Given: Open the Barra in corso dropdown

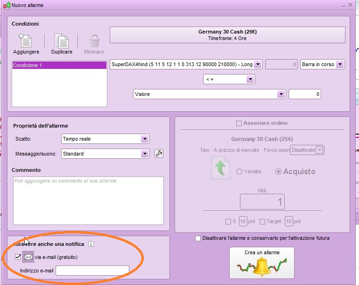Looking at the screenshot, I should pyautogui.click(x=340, y=64).
